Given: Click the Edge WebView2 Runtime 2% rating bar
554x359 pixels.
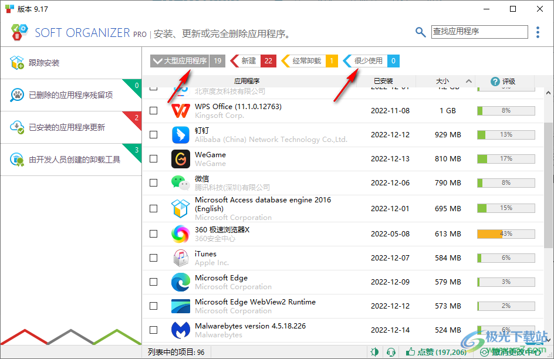Looking at the screenshot, I should point(506,306).
